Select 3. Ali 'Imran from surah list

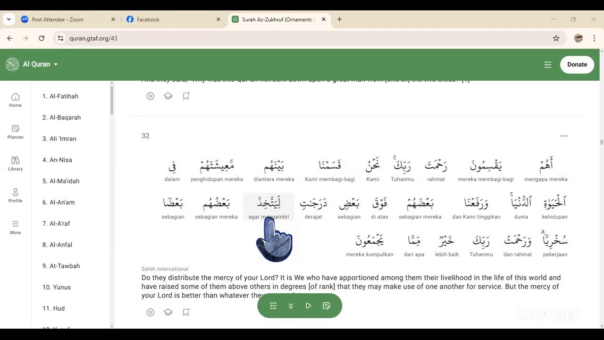pyautogui.click(x=59, y=139)
